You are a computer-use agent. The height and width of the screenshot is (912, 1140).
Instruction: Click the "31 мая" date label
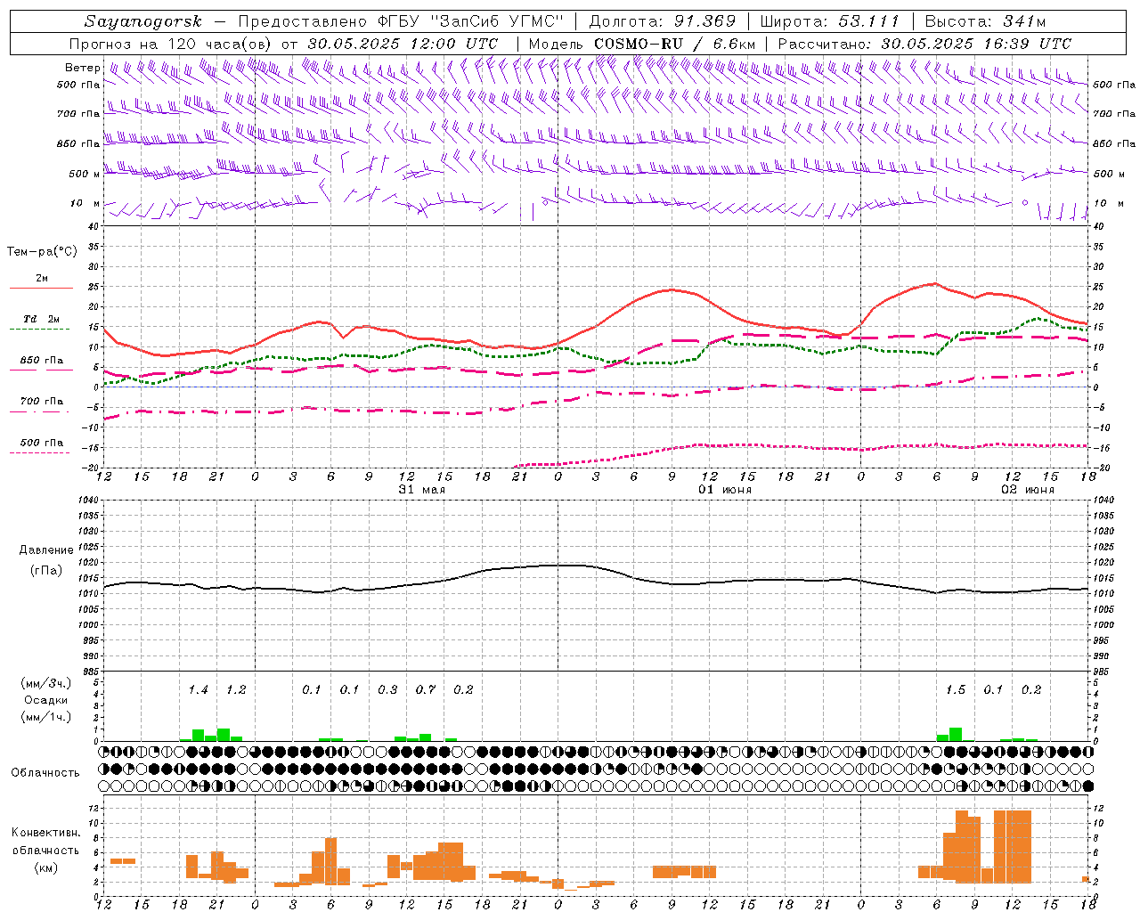click(x=421, y=490)
